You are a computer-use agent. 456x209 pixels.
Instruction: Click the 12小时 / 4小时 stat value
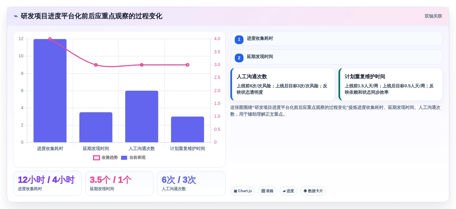point(46,180)
